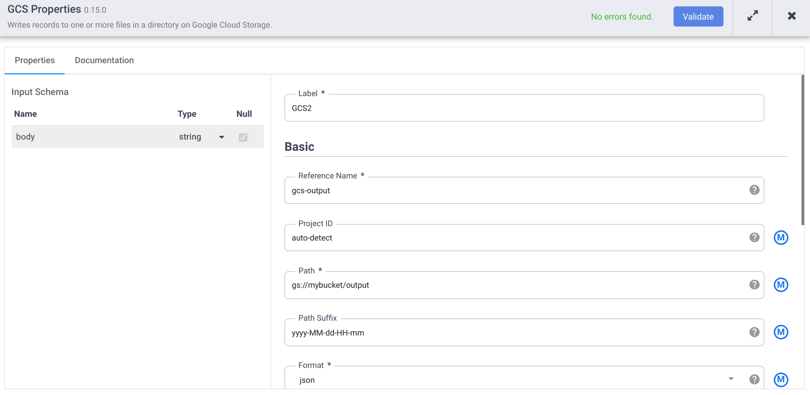
Task: Toggle the Null checkbox for body field
Action: coord(243,137)
